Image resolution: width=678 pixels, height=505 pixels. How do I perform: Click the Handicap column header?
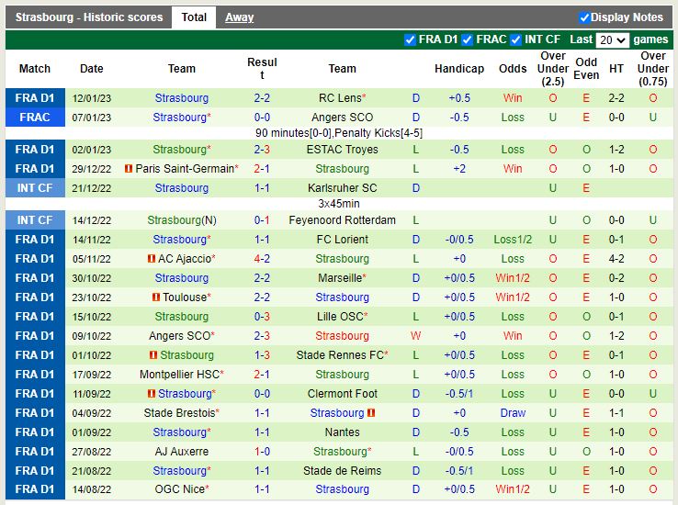click(x=459, y=69)
